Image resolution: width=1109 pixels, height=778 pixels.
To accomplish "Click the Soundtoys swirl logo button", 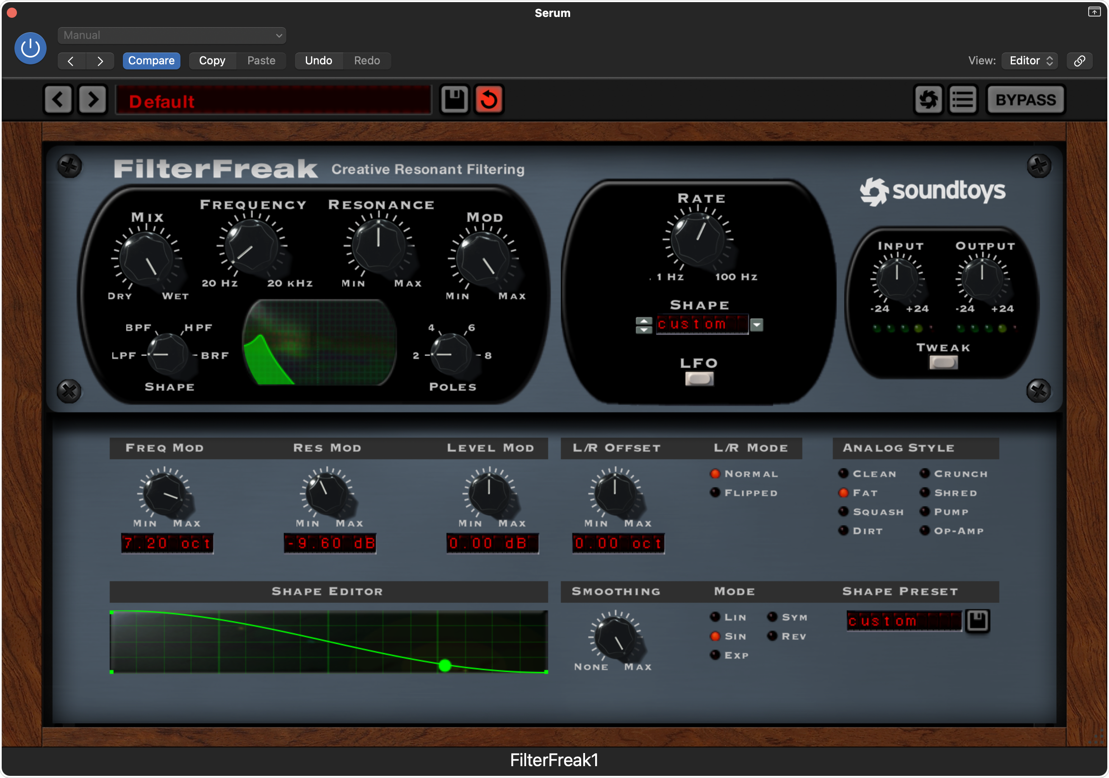I will pyautogui.click(x=929, y=100).
